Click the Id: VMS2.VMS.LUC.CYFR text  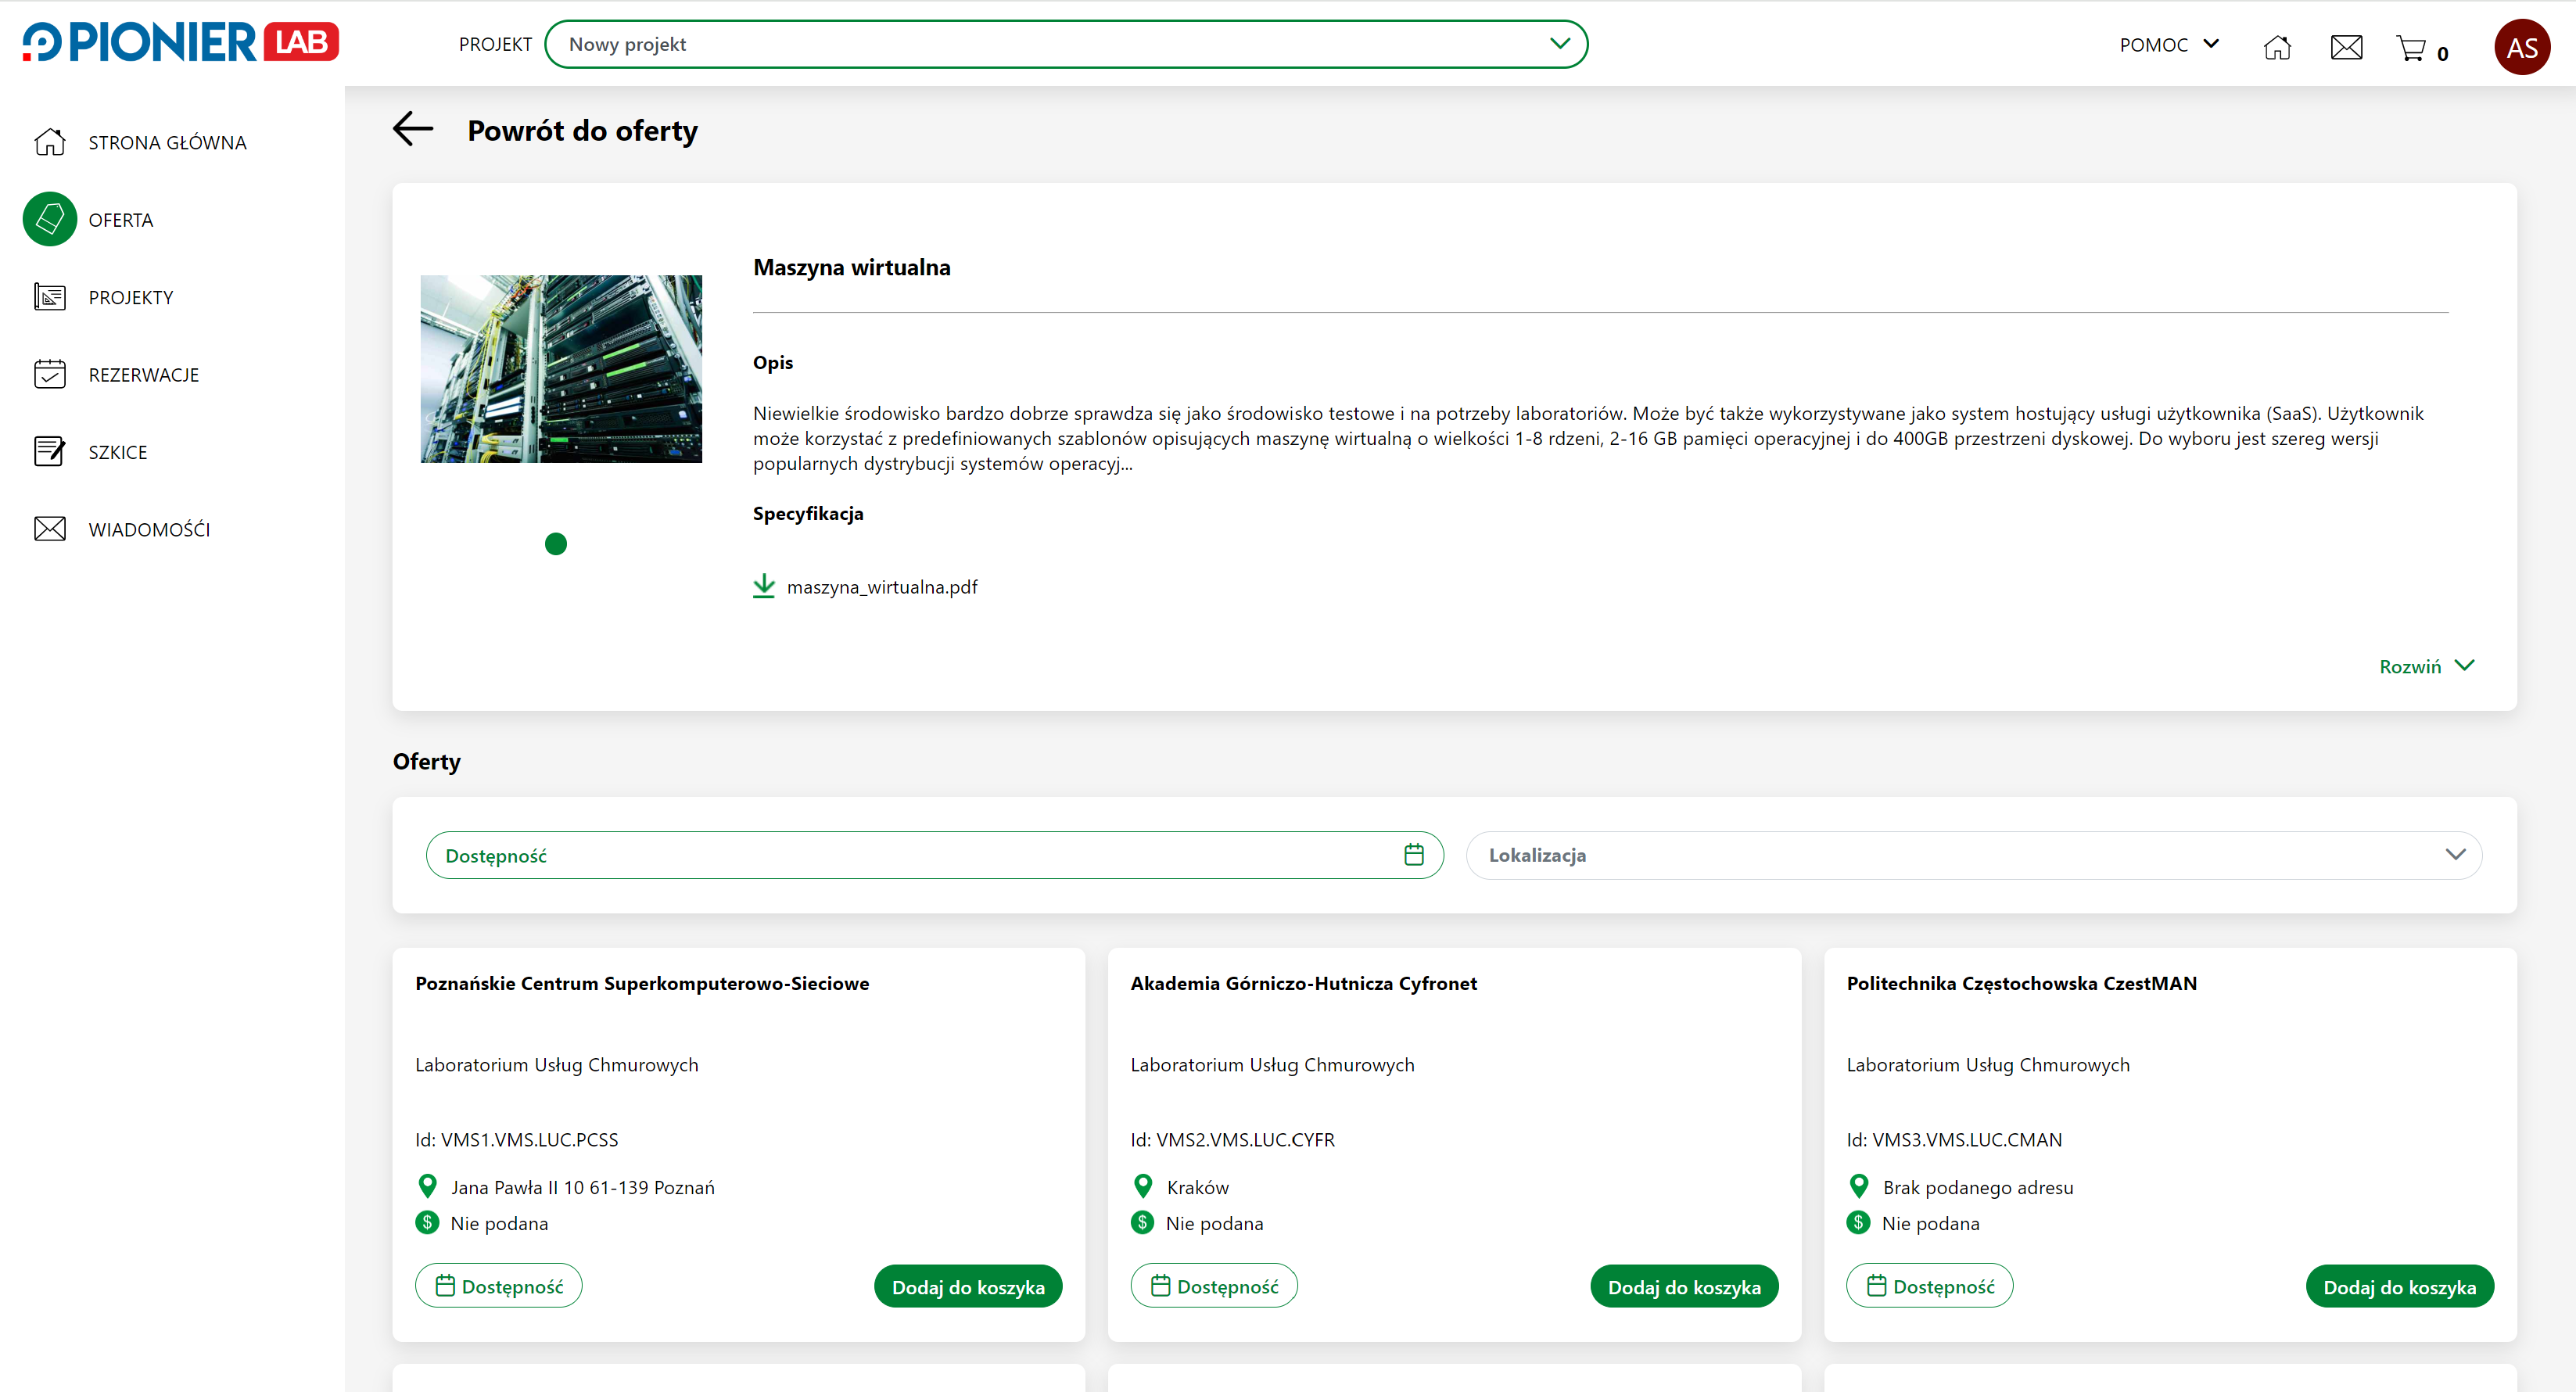(x=1232, y=1139)
